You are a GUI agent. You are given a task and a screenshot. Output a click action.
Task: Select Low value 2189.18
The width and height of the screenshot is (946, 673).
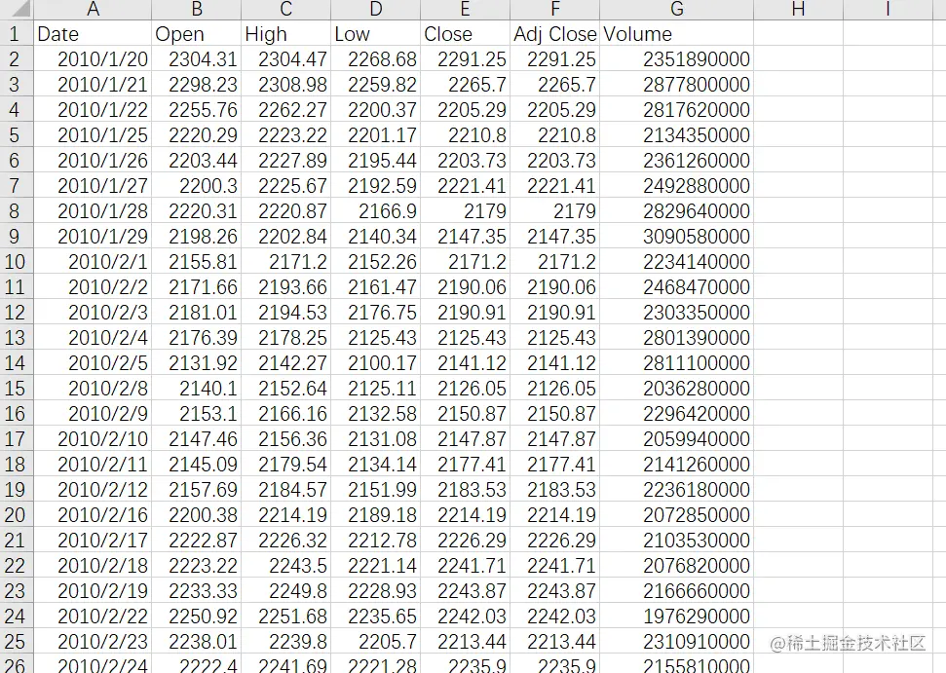tap(376, 515)
